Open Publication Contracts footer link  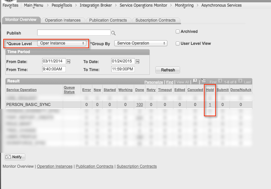[x=95, y=166]
